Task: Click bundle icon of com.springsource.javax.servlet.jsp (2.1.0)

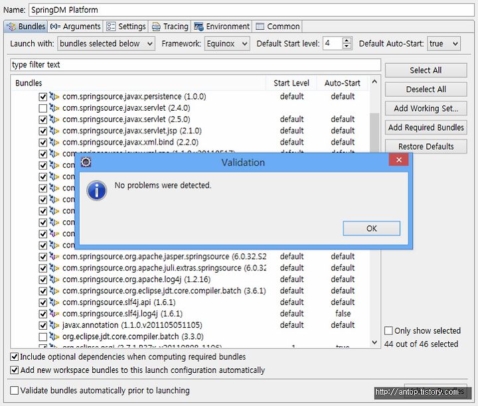Action: pyautogui.click(x=54, y=131)
